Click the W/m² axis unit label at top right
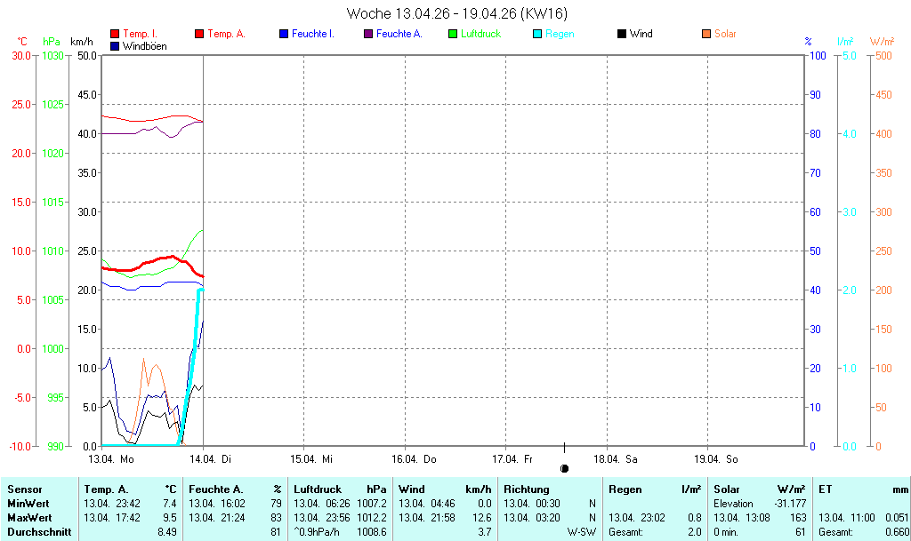 tap(882, 42)
